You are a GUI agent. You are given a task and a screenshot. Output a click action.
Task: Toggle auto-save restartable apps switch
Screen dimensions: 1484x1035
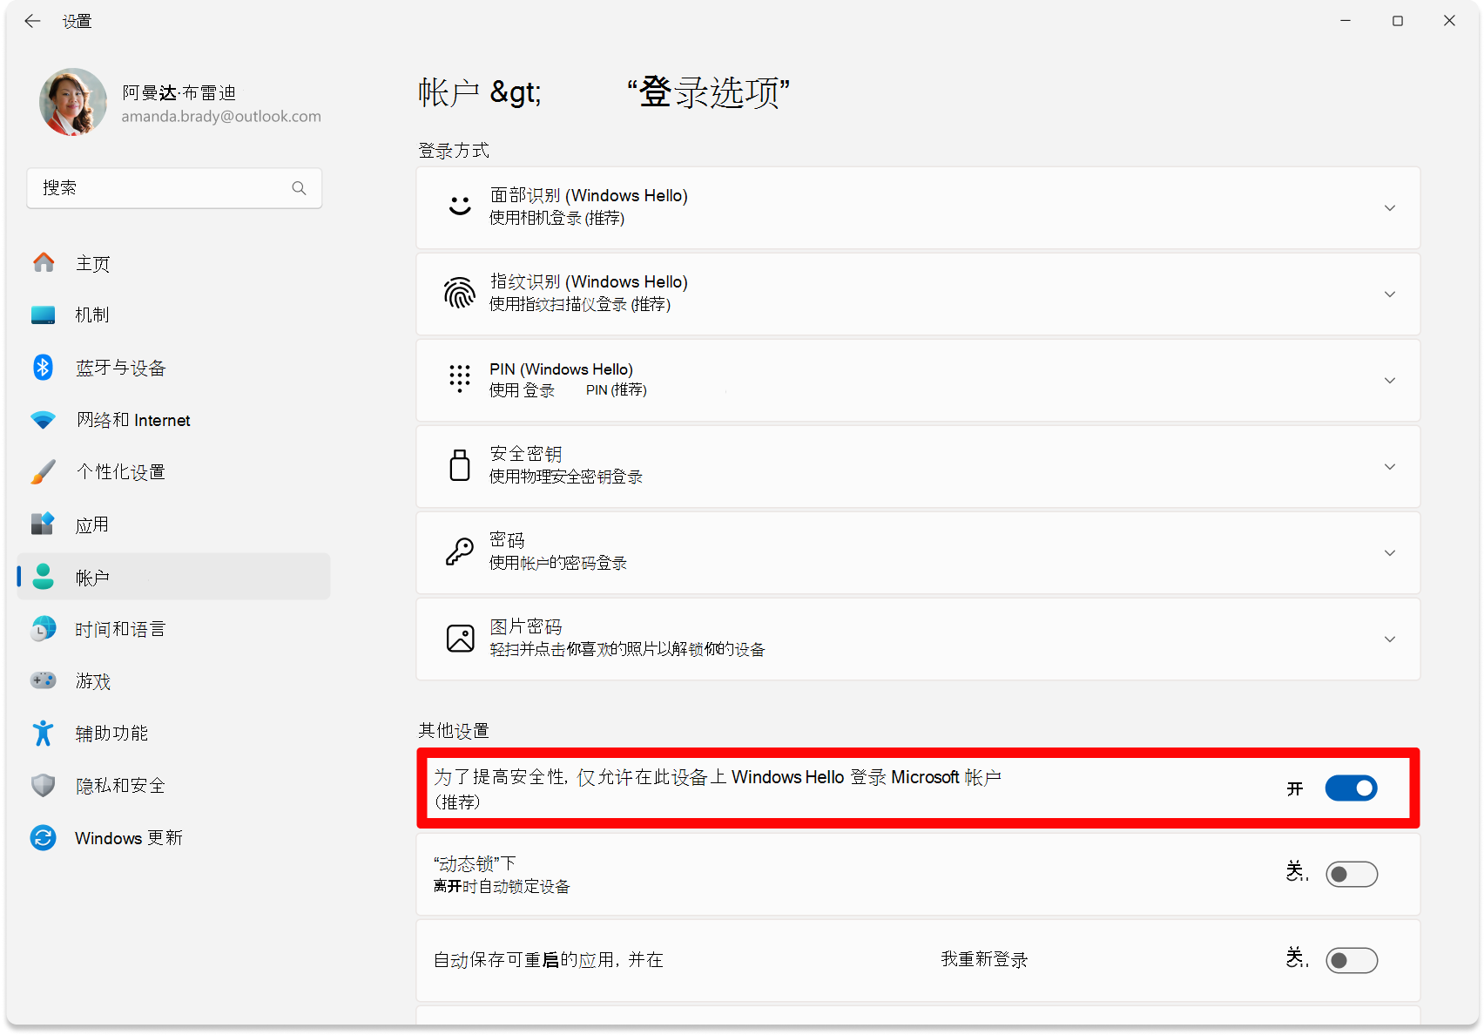point(1351,960)
